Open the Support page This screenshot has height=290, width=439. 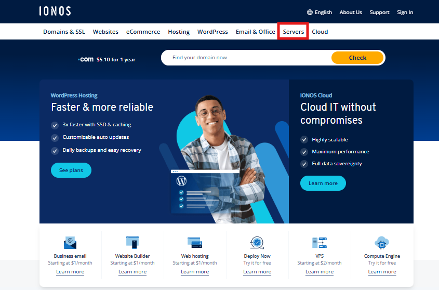click(379, 12)
